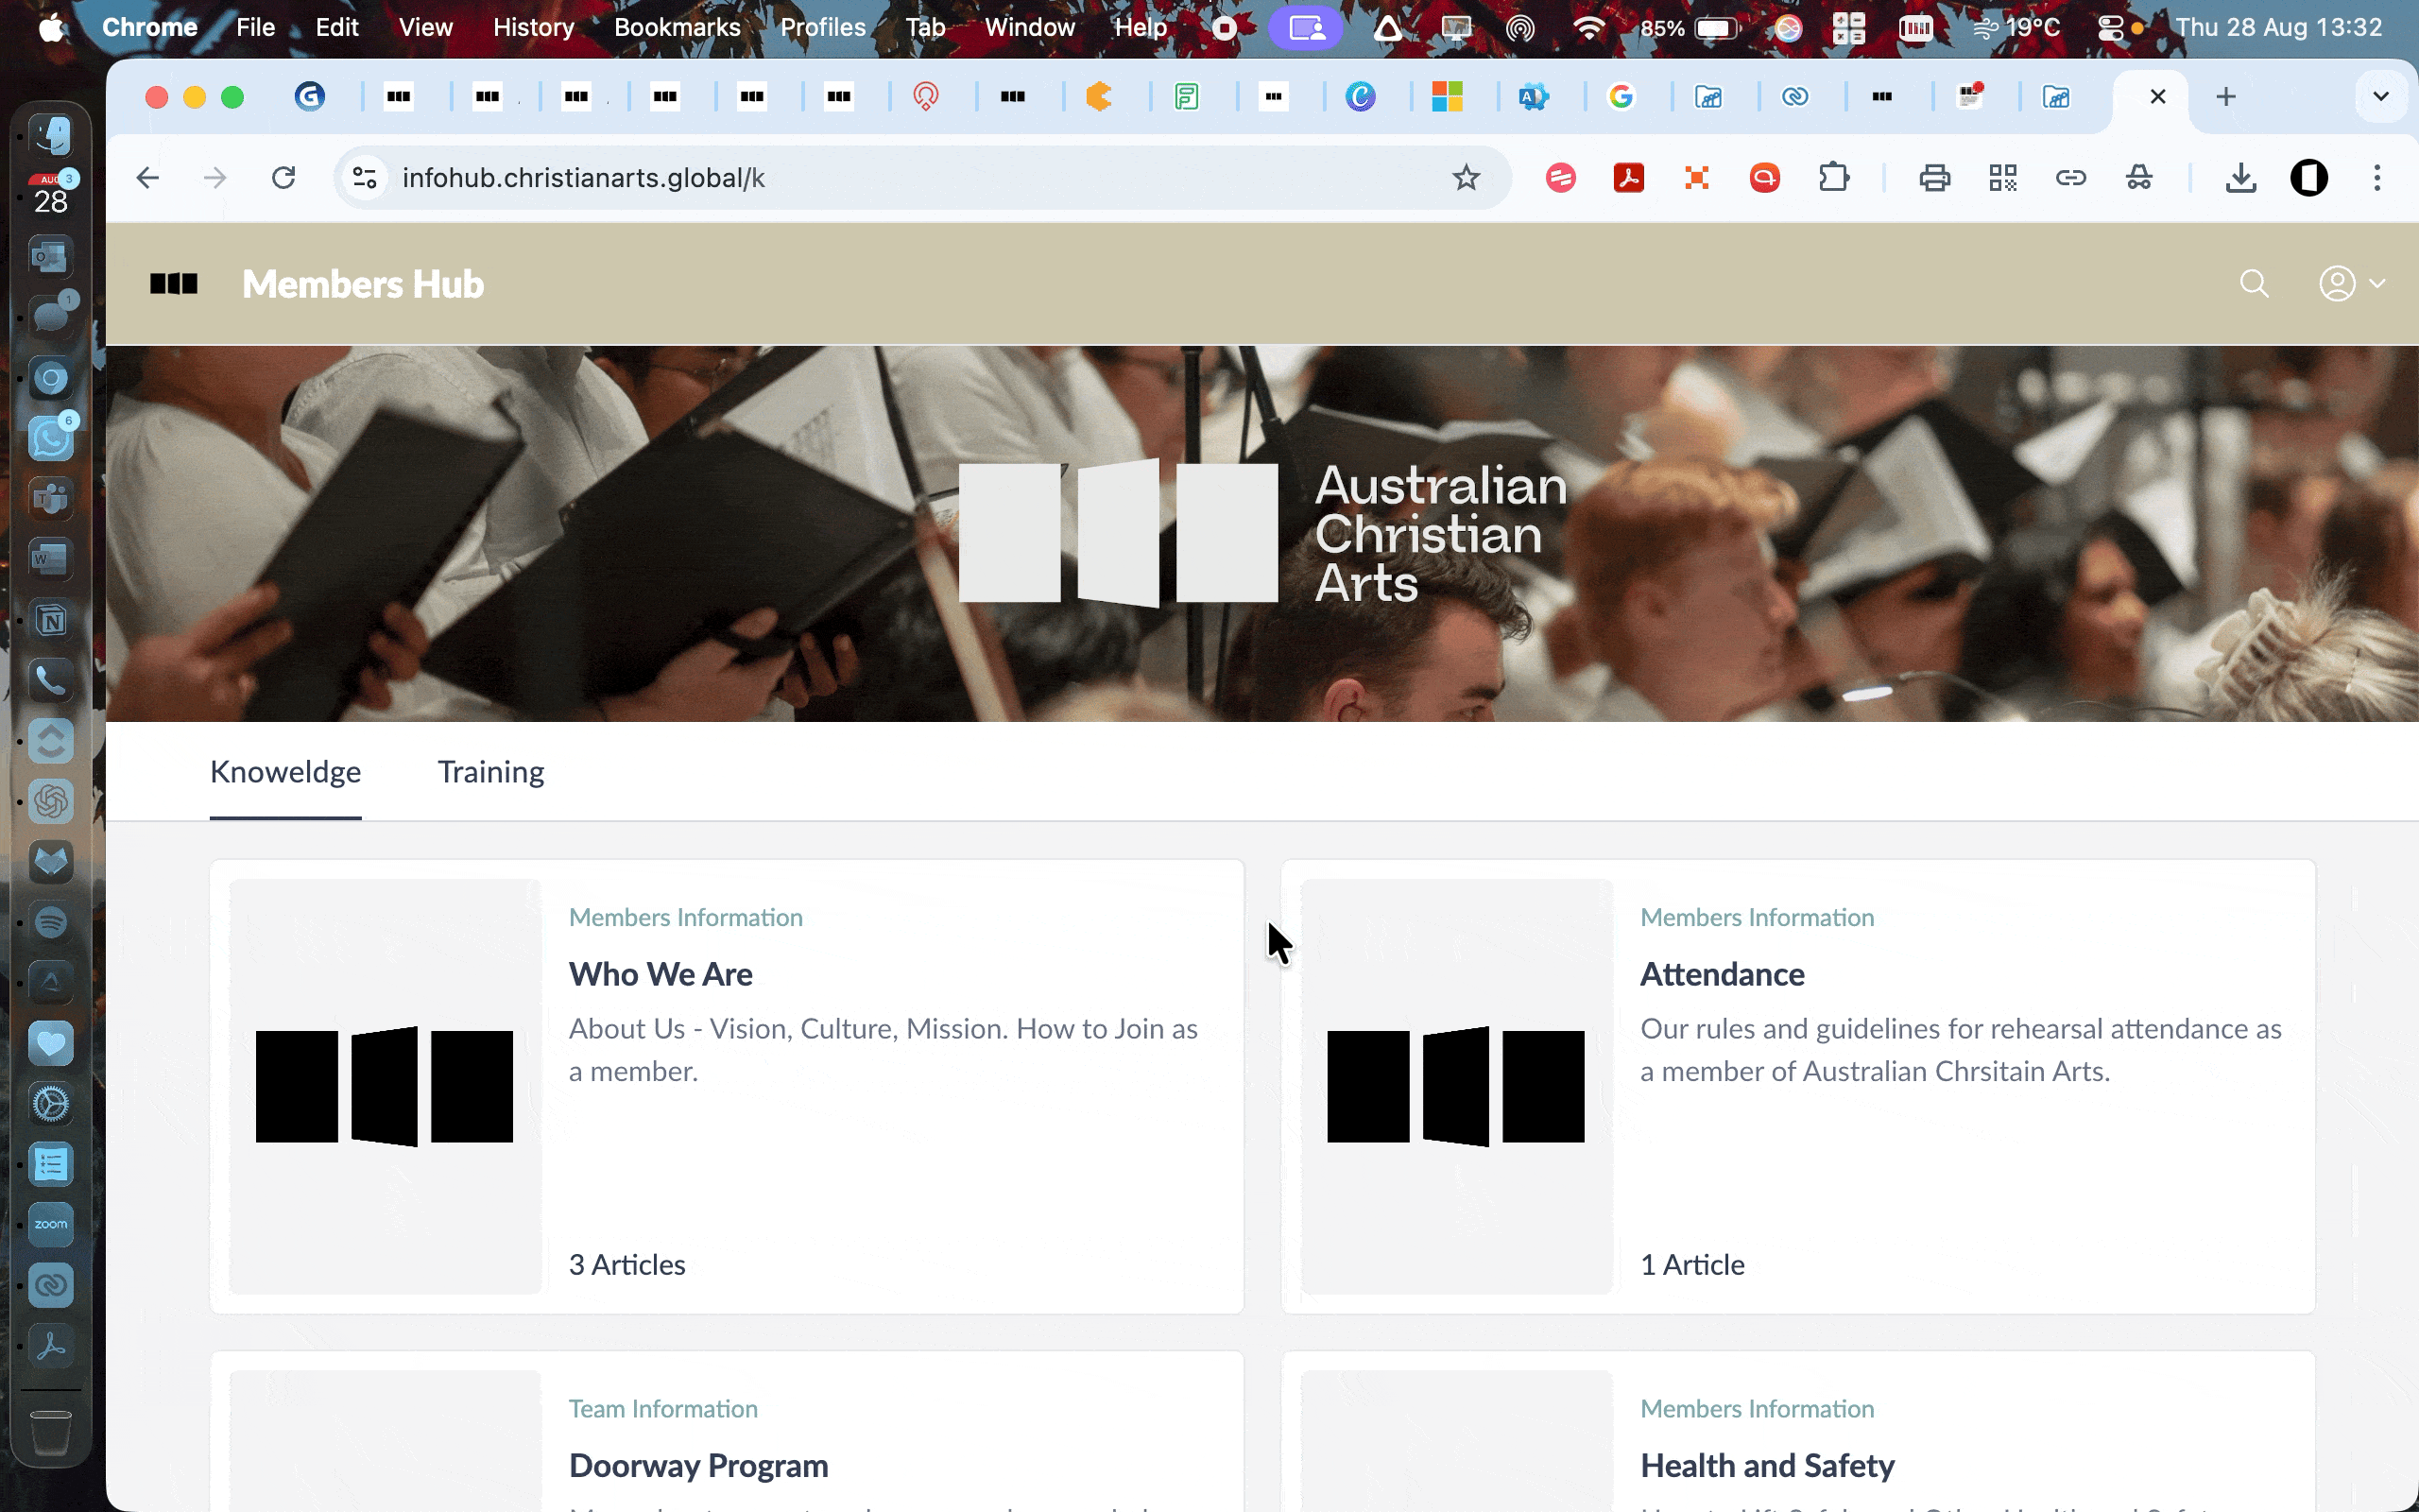Open the View menu
This screenshot has height=1512, width=2419.
[x=425, y=27]
